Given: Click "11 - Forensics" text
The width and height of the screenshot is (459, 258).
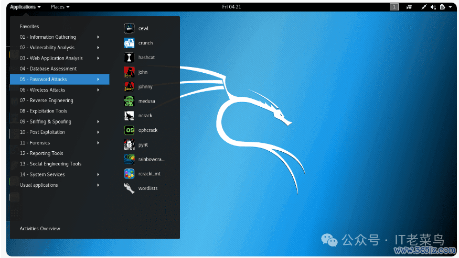Looking at the screenshot, I should pos(35,142).
